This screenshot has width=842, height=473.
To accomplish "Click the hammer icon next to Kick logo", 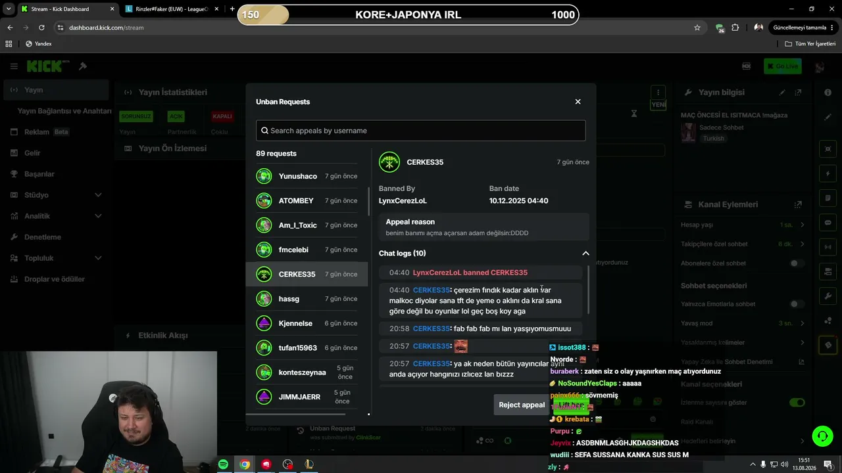I will click(x=83, y=66).
